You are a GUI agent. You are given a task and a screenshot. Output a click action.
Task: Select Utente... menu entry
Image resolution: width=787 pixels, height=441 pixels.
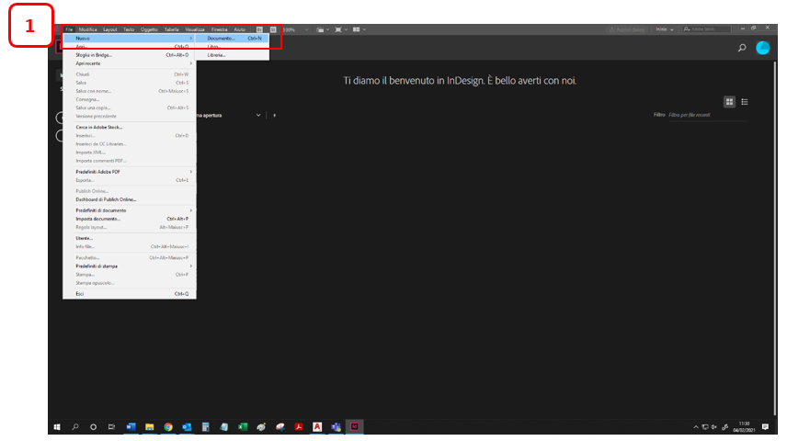click(x=130, y=238)
